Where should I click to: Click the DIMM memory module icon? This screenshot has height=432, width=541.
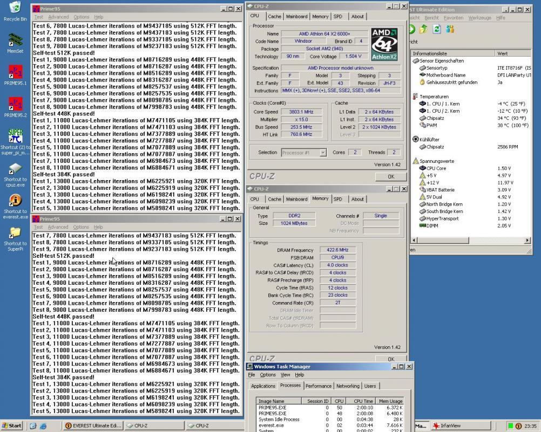pos(422,225)
